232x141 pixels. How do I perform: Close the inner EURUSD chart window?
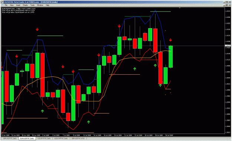click(229, 5)
